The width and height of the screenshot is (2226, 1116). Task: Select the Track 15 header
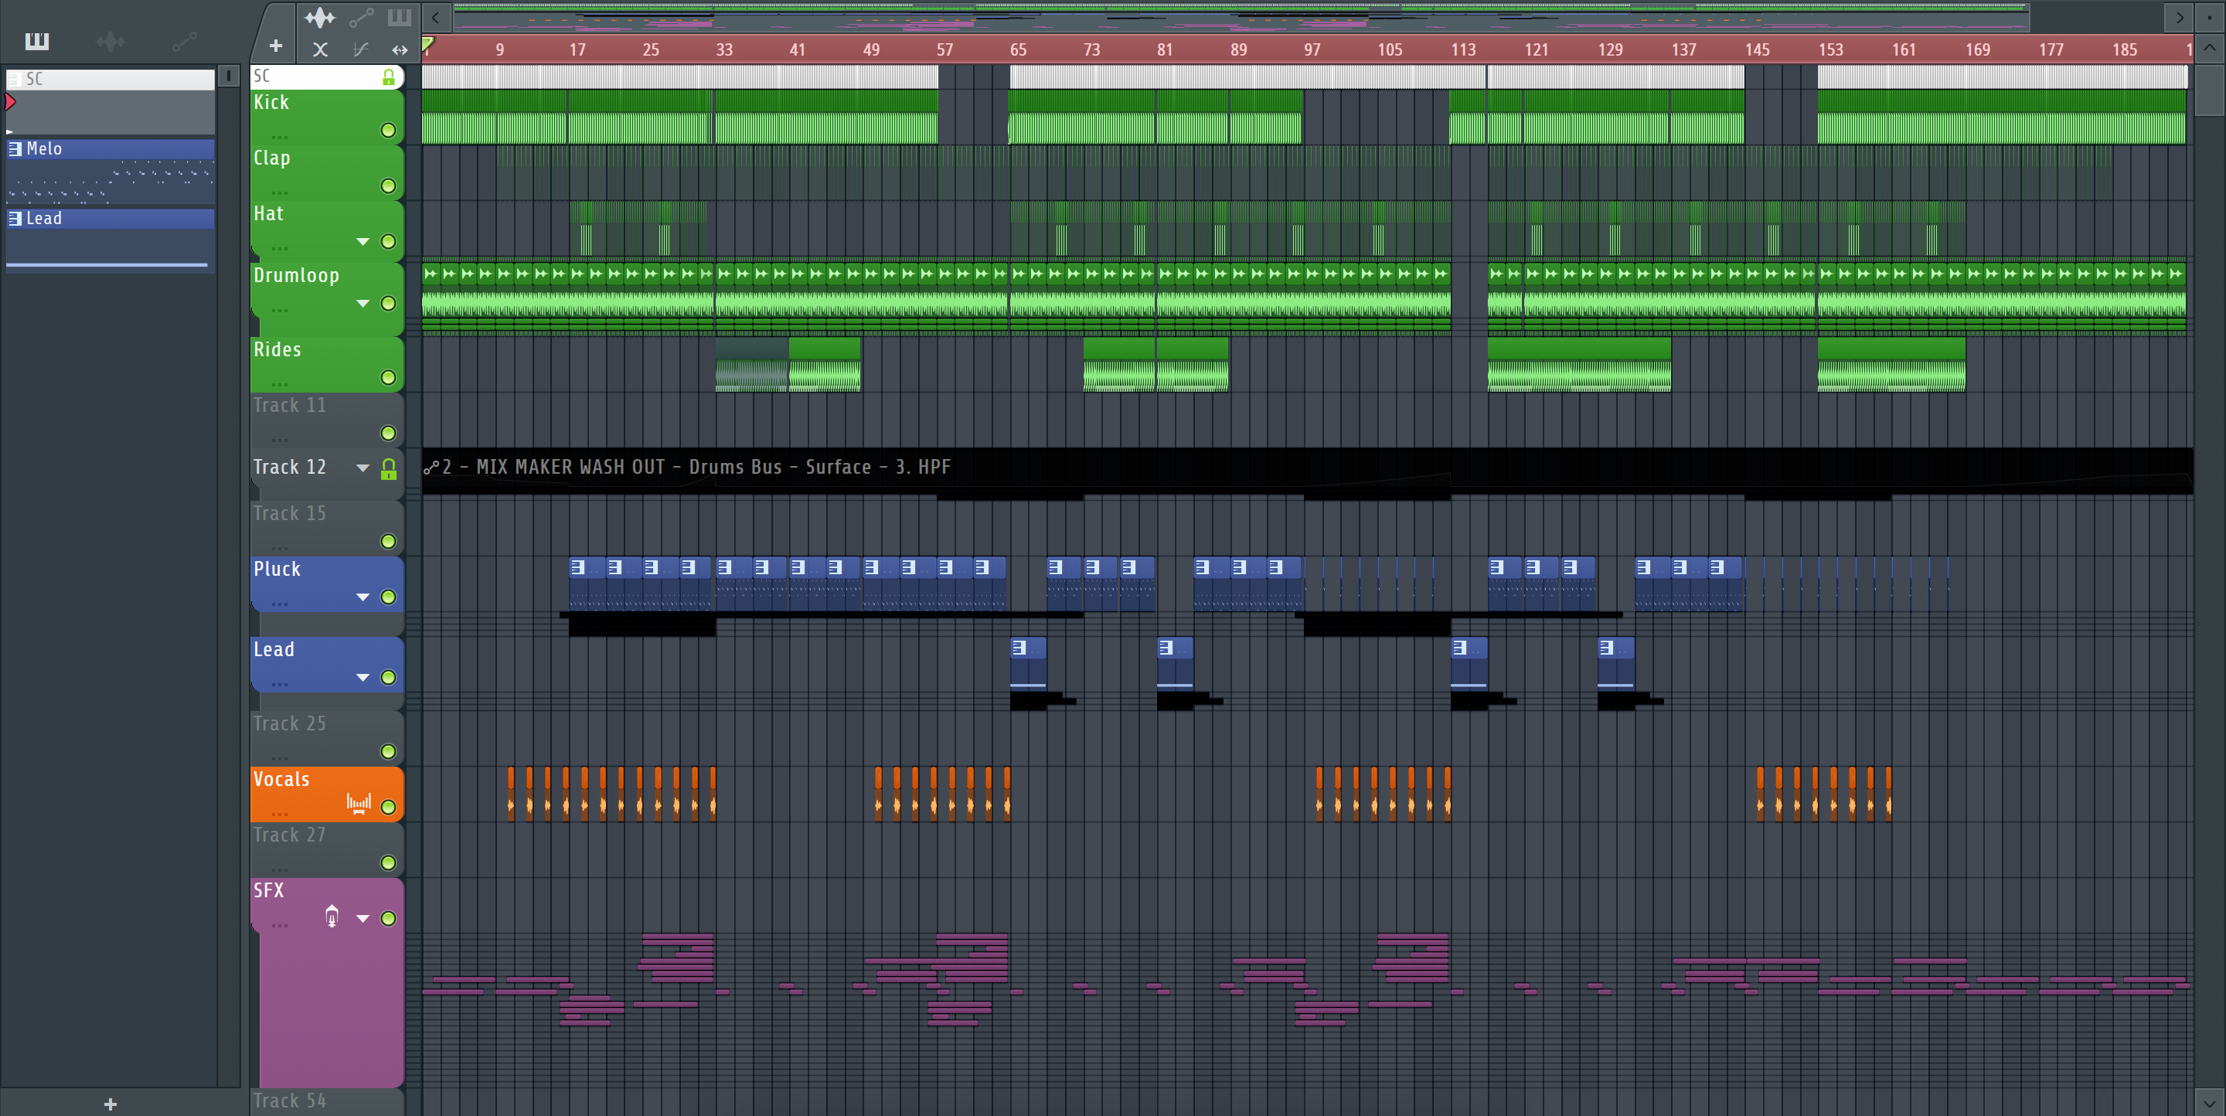point(327,528)
